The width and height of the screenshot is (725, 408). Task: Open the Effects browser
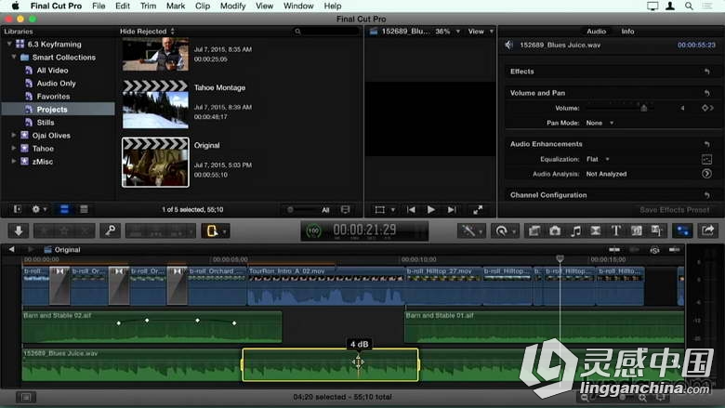click(534, 230)
